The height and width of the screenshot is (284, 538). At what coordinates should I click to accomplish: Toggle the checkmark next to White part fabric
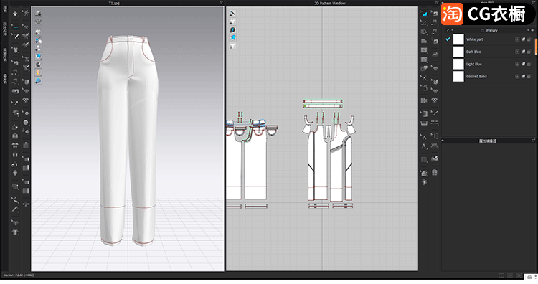click(448, 39)
